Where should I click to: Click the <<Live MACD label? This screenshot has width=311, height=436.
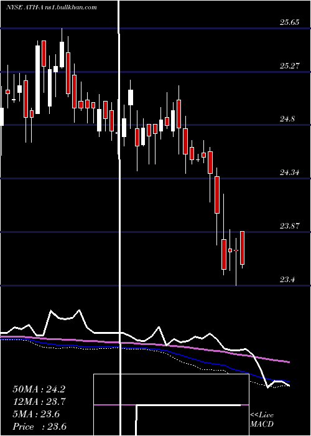(262, 420)
